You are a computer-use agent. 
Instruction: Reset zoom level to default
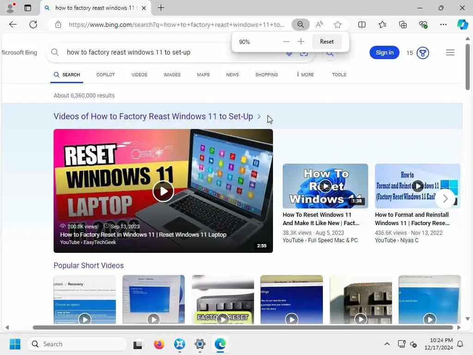pos(327,42)
